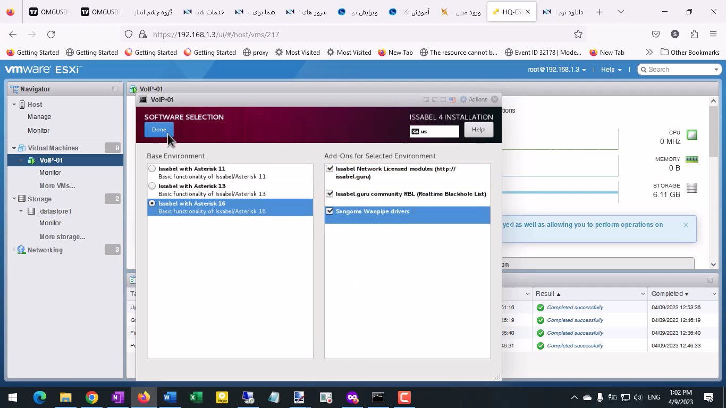Select Issabel with Asterisk 11 radio button
This screenshot has height=408, width=726.
pos(153,169)
